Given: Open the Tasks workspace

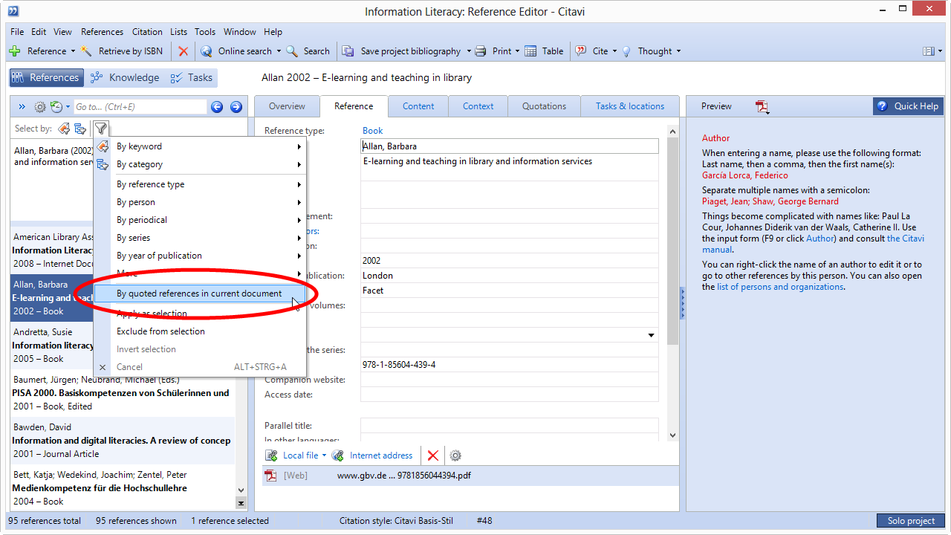Looking at the screenshot, I should 192,77.
